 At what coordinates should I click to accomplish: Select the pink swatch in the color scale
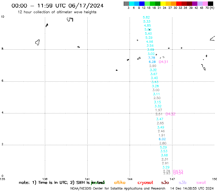point(205,4)
